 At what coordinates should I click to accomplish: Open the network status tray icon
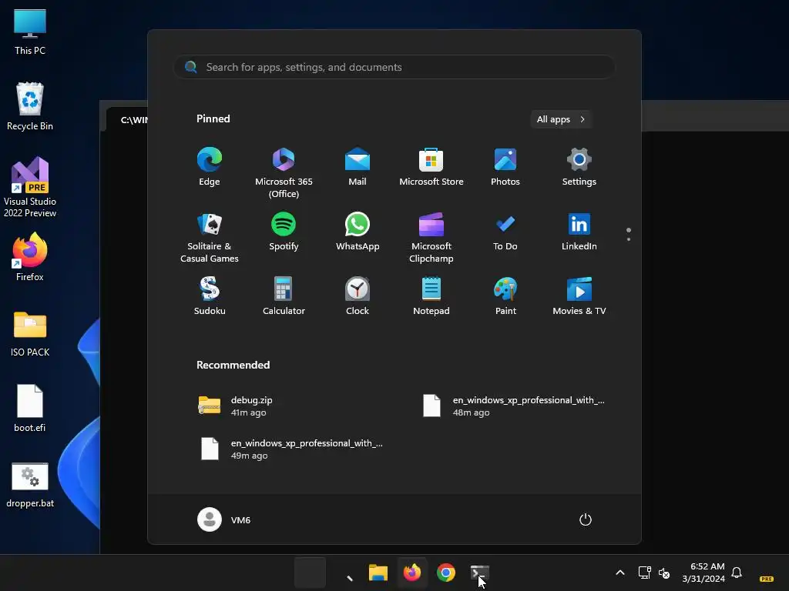pyautogui.click(x=644, y=573)
